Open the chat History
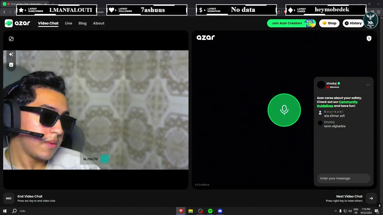Viewport: 383px width, 215px height. click(353, 23)
